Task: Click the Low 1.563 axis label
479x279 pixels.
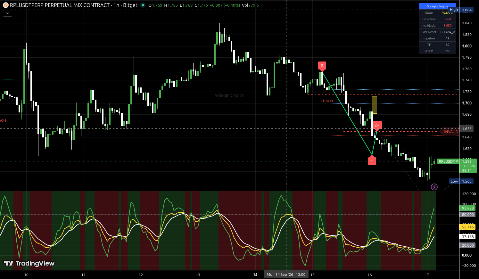Action: [x=461, y=181]
